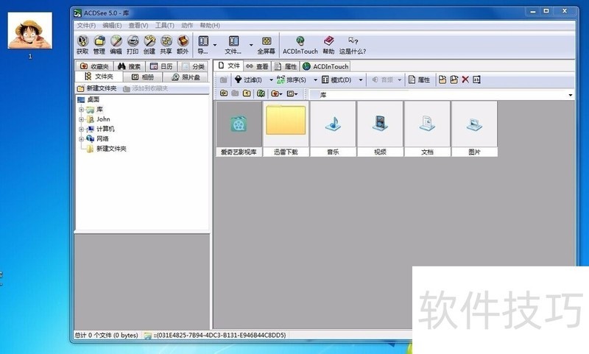Click the green refresh folder icon
The width and height of the screenshot is (589, 354).
pos(261,93)
